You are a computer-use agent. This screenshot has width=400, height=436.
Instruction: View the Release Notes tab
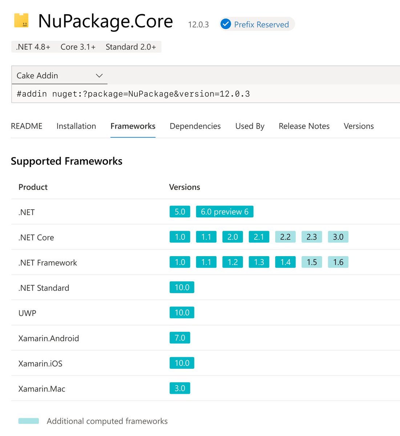click(x=304, y=126)
